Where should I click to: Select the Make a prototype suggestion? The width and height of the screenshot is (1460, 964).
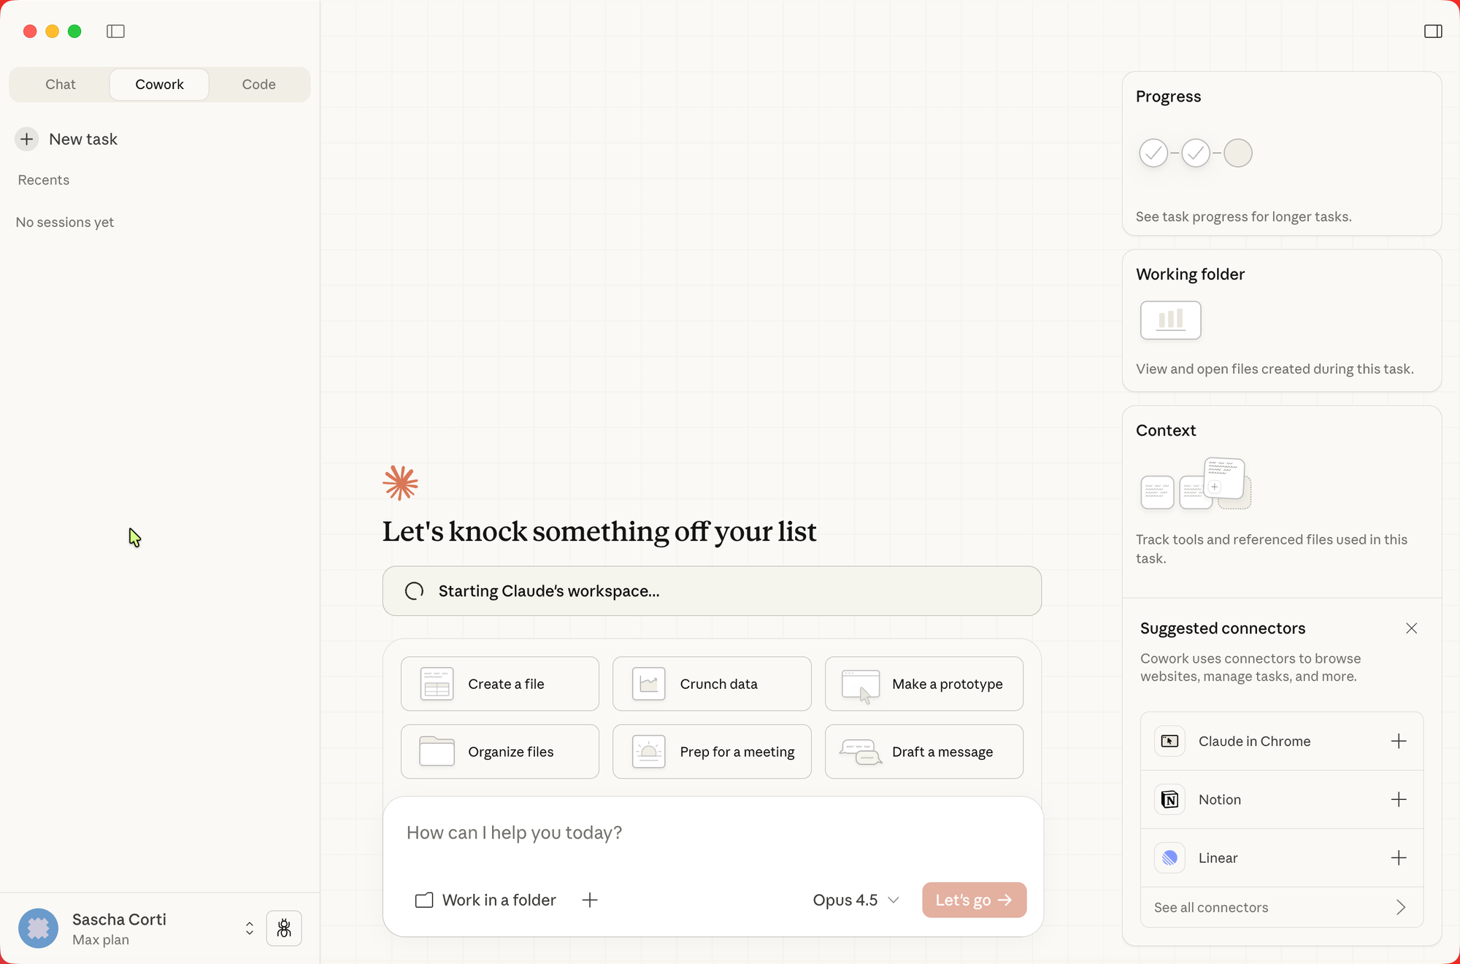pos(923,684)
